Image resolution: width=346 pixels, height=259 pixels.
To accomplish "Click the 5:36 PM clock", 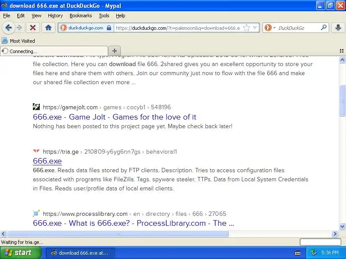I will pos(330,253).
